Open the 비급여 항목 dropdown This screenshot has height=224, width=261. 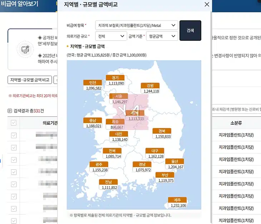point(137,25)
